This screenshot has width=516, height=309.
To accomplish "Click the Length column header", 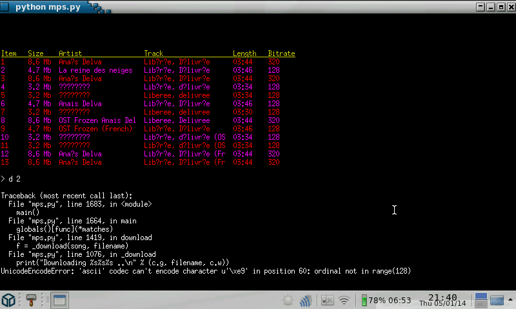I will (244, 53).
